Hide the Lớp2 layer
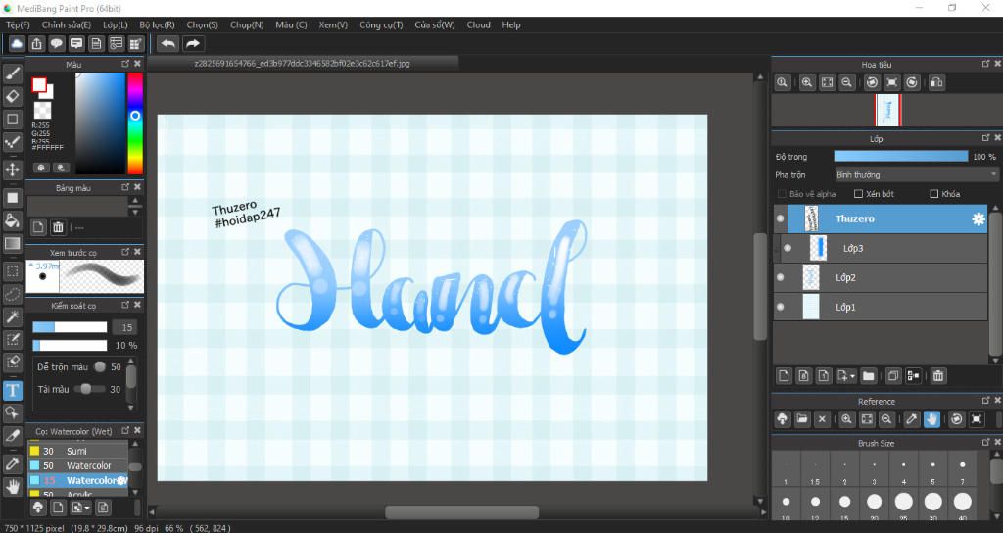Screen dimensions: 1003x533 781,277
